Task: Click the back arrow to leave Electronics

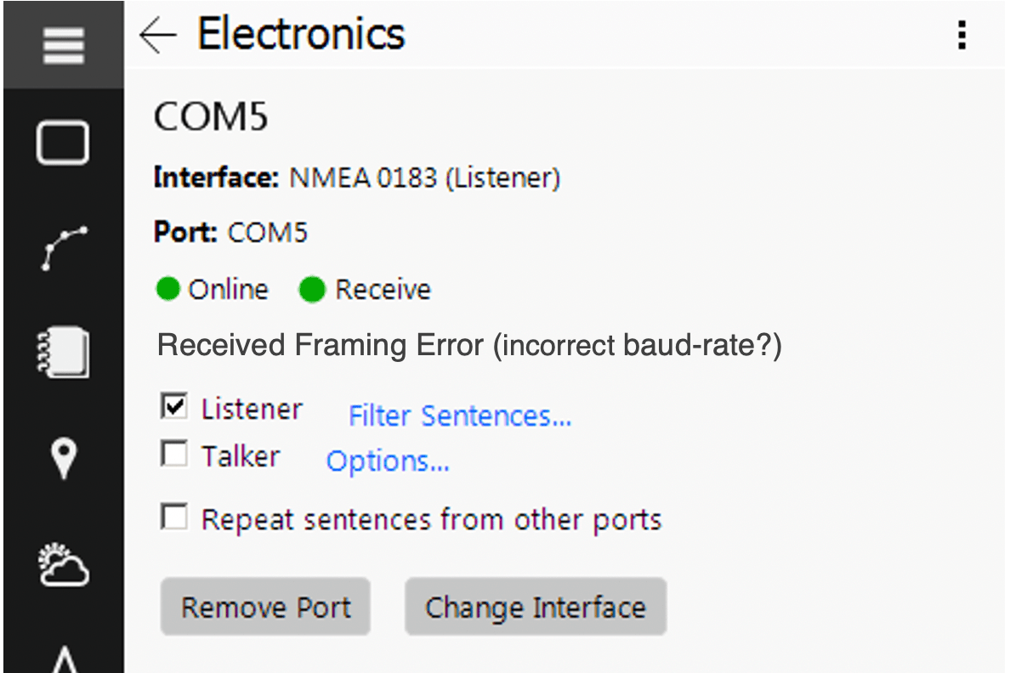Action: (x=158, y=36)
